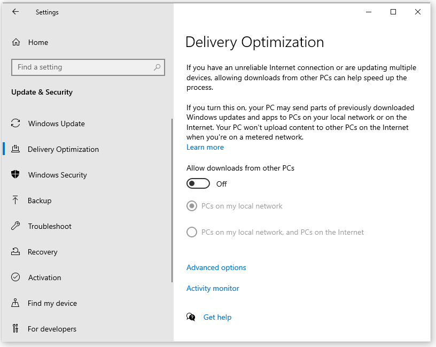Open Backup using the arrow icon
436x347 pixels.
(15, 200)
